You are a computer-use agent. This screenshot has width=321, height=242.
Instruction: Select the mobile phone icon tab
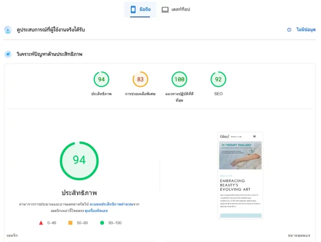133,9
